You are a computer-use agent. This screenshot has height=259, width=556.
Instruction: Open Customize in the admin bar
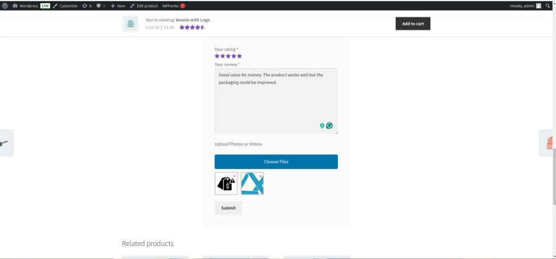click(x=65, y=6)
